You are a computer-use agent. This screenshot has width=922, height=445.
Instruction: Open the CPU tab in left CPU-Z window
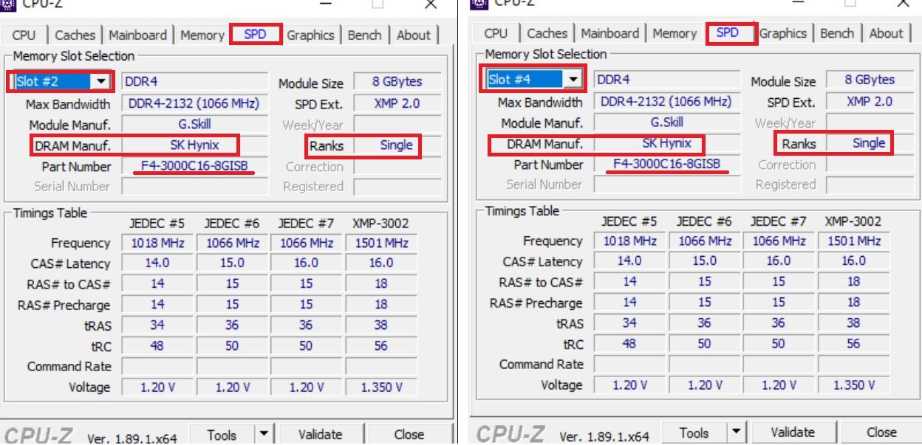click(24, 35)
